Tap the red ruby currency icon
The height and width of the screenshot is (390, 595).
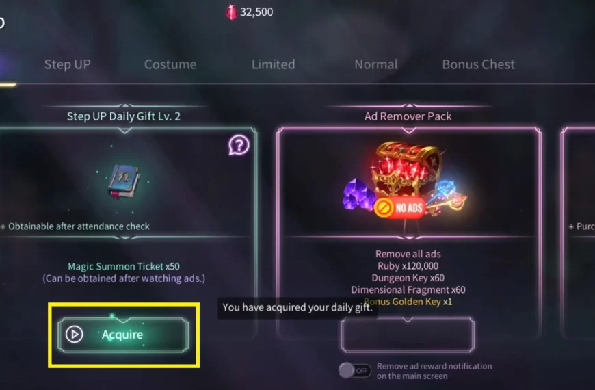click(x=230, y=12)
